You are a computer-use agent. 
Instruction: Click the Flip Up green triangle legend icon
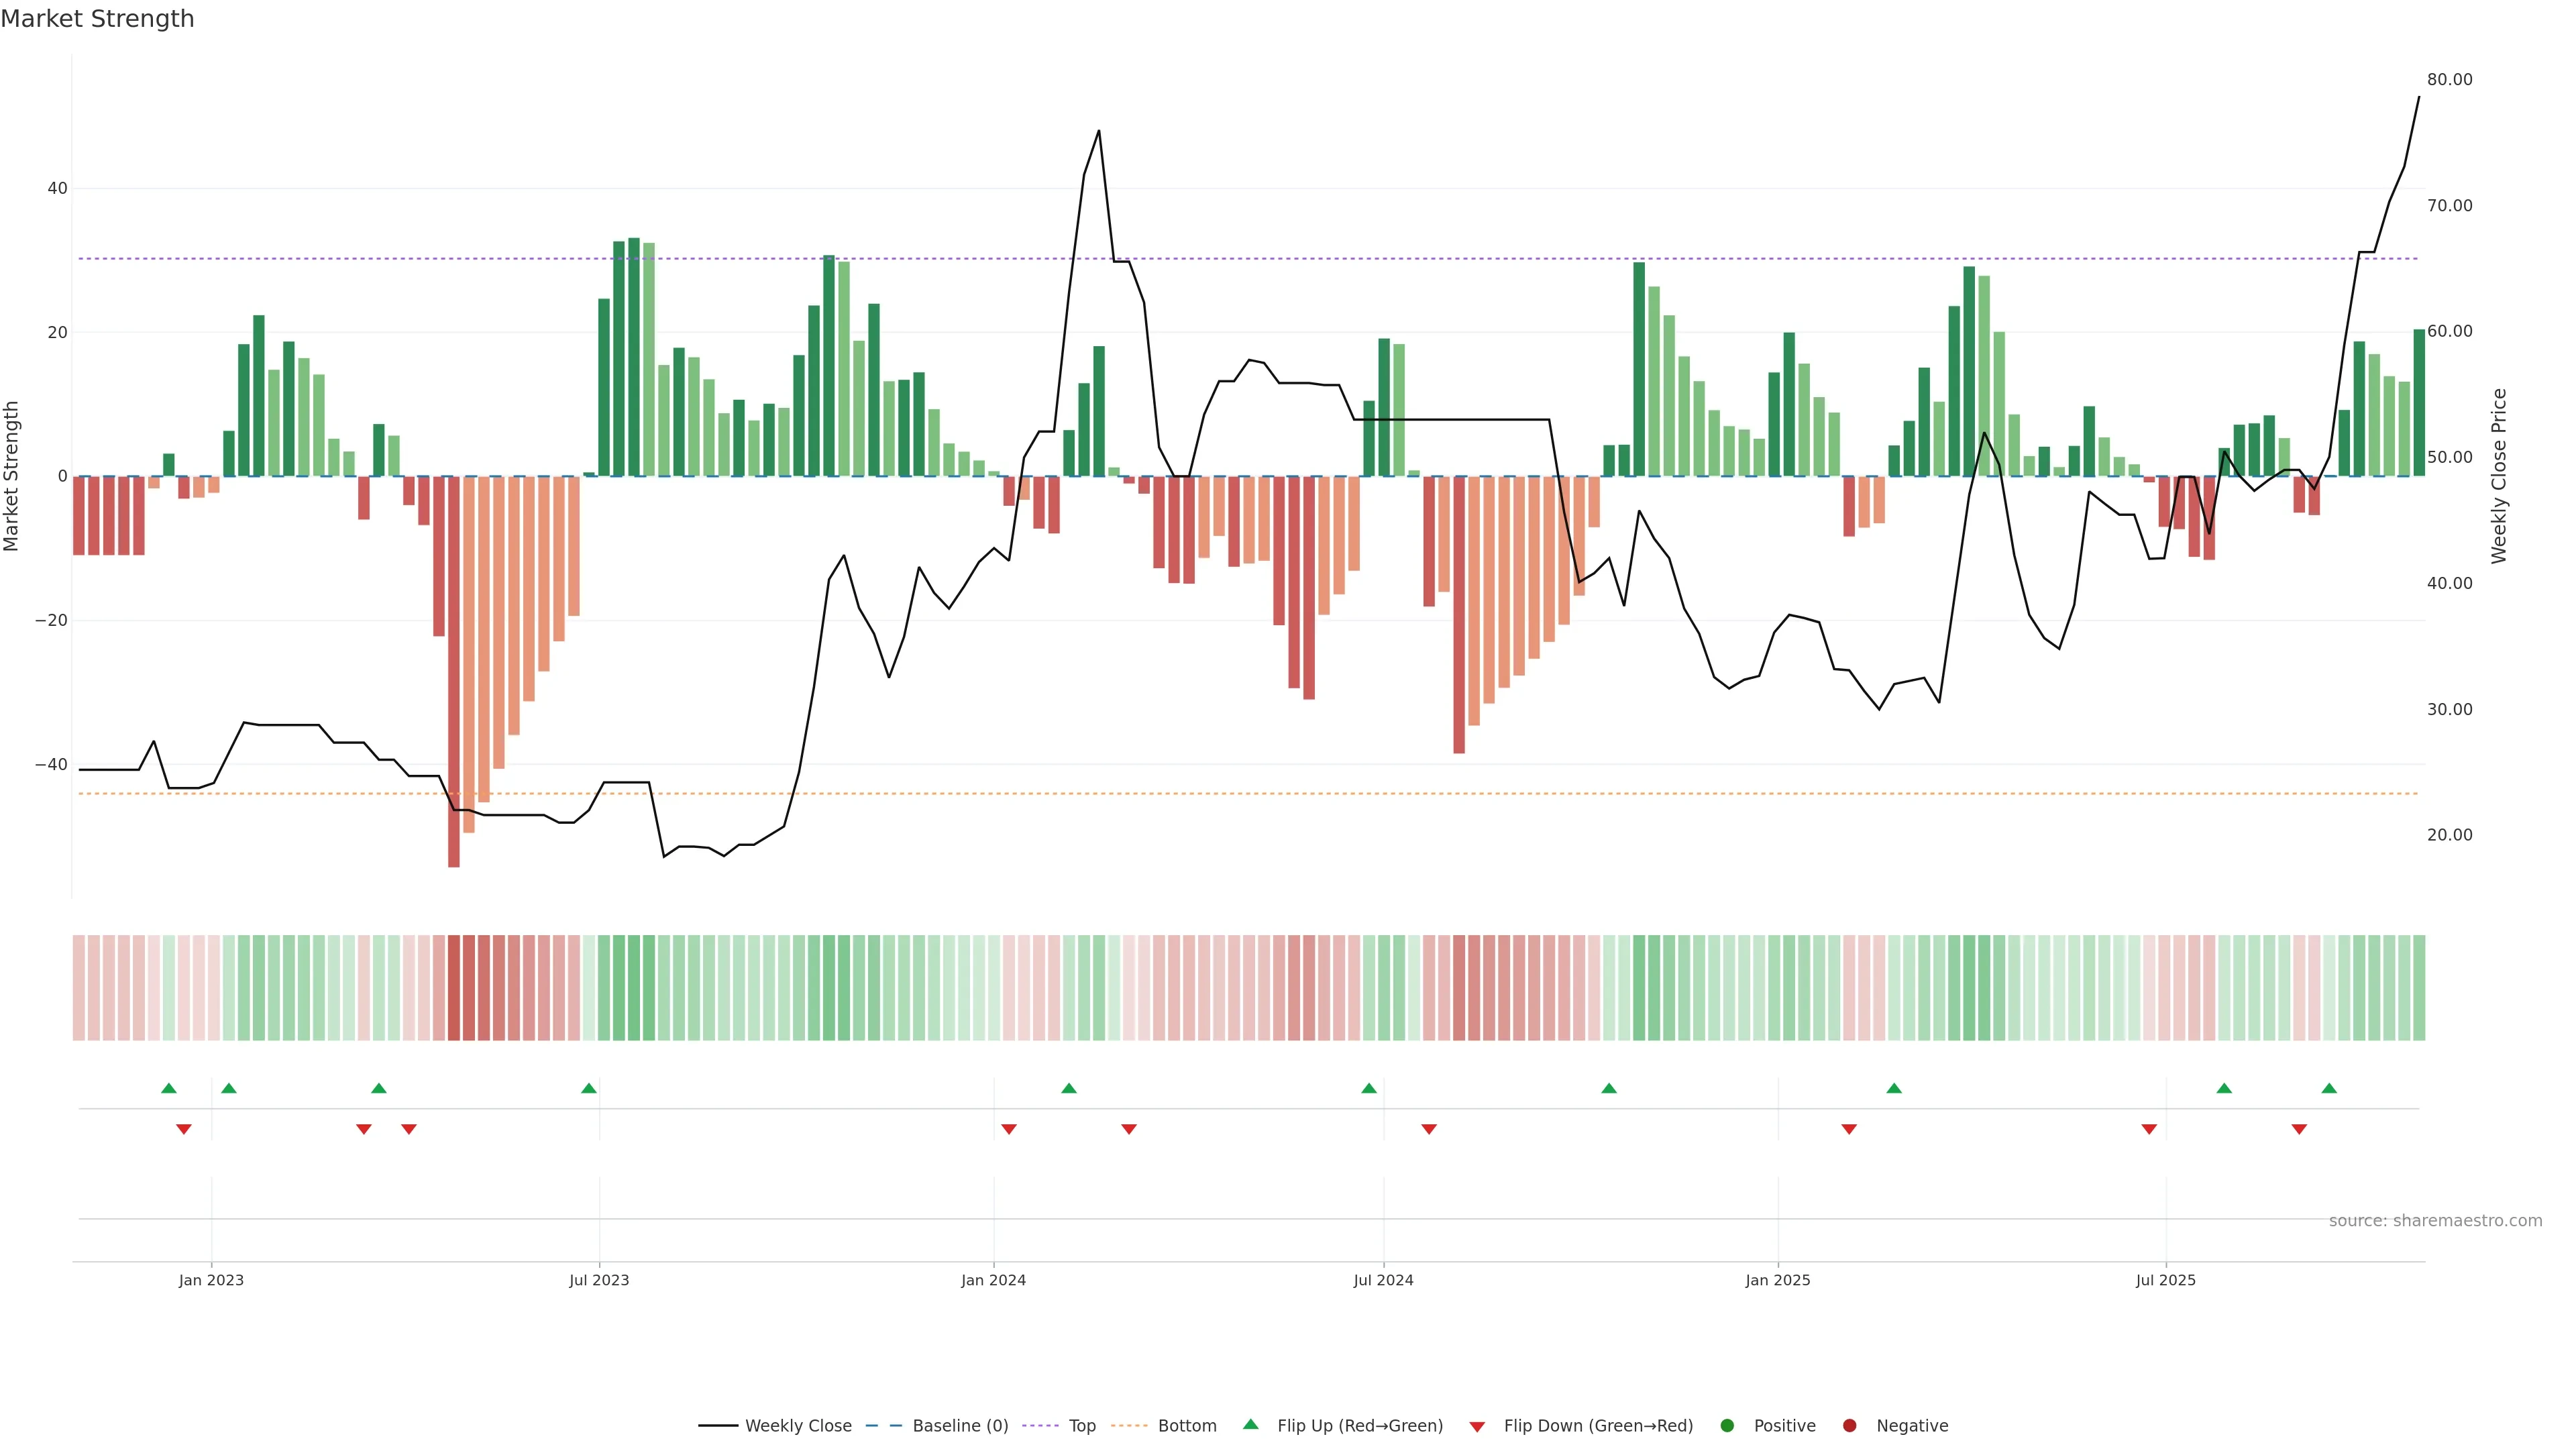1250,1424
